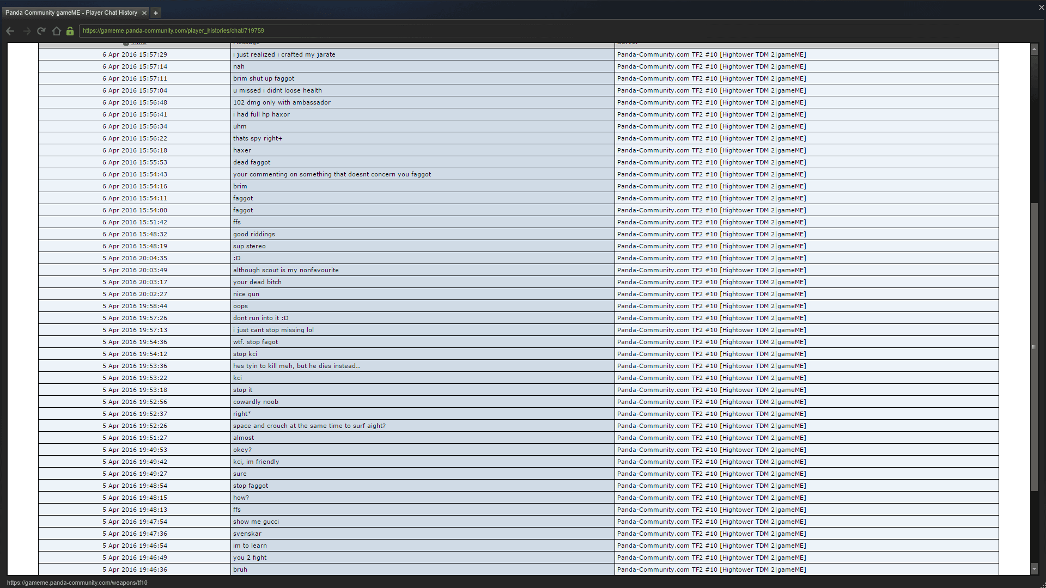
Task: Close the Player Chat History tab
Action: coord(144,13)
